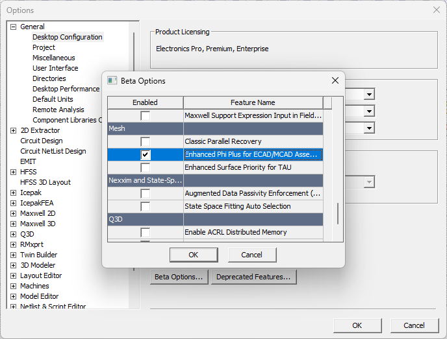Select Desktop Configuration in tree
This screenshot has width=447, height=339.
pyautogui.click(x=68, y=37)
